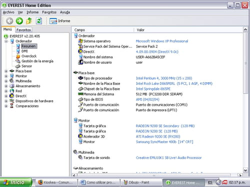Expand the DirectX tree node
The height and width of the screenshot is (187, 250).
coord(6,96)
